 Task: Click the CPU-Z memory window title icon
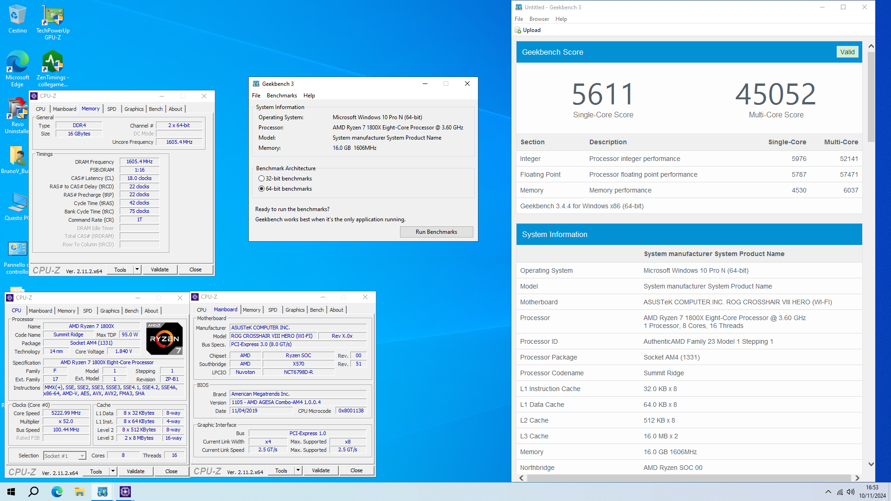coord(34,96)
